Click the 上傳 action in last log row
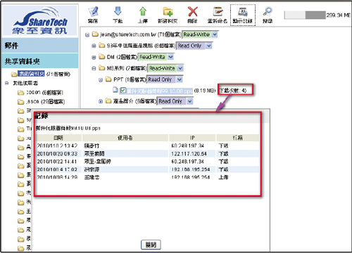The width and height of the screenshot is (352, 253). (x=223, y=177)
